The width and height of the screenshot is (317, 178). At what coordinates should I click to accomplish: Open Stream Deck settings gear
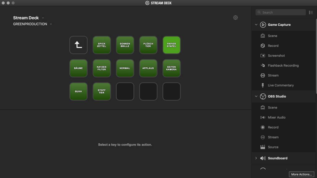click(235, 18)
